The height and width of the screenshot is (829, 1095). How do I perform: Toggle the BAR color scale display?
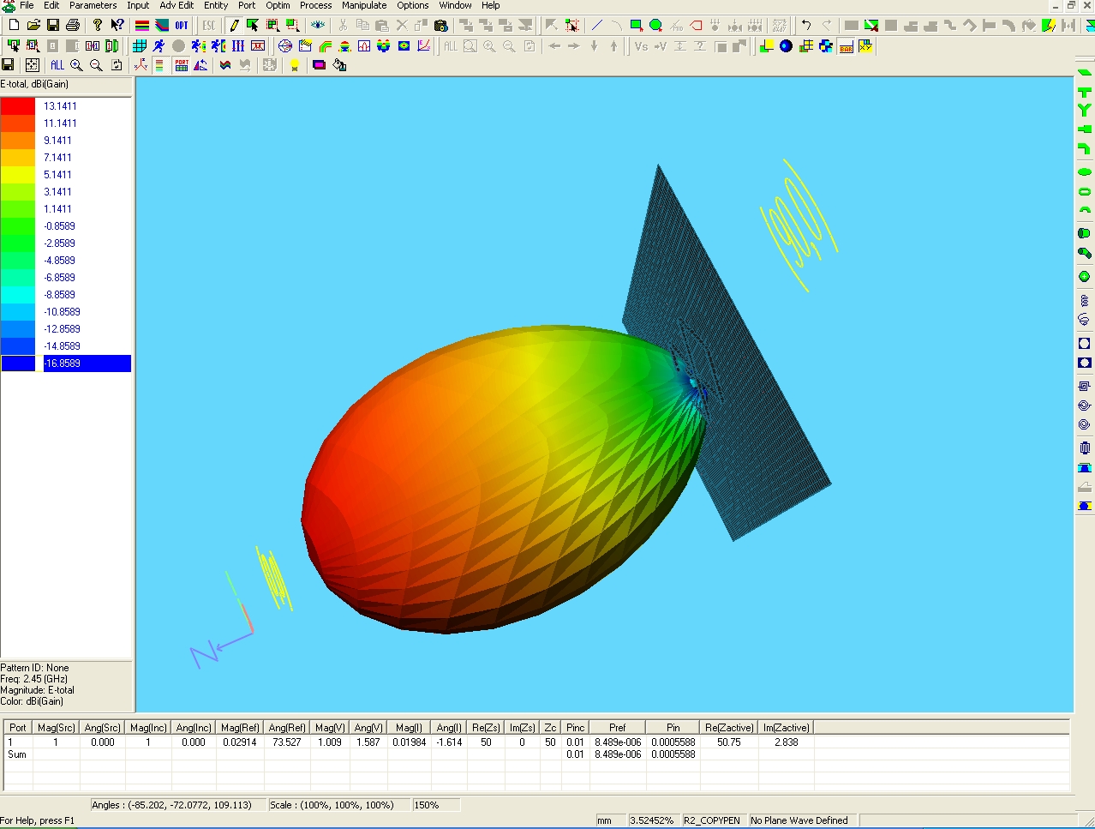coord(846,46)
